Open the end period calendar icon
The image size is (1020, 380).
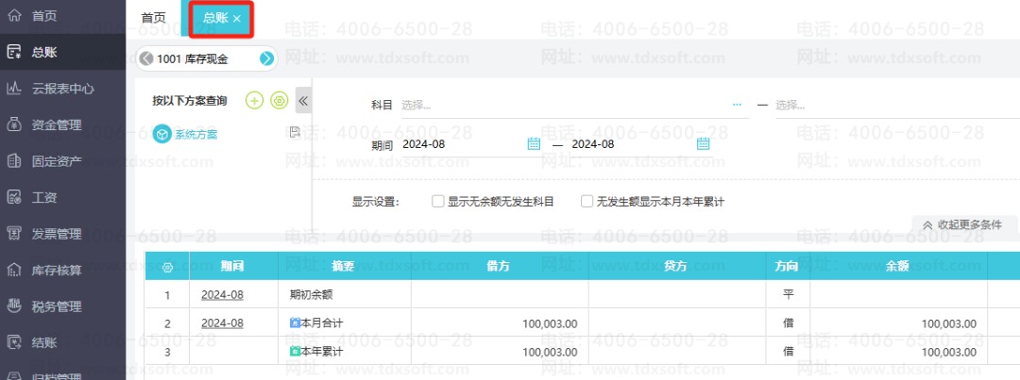(704, 144)
